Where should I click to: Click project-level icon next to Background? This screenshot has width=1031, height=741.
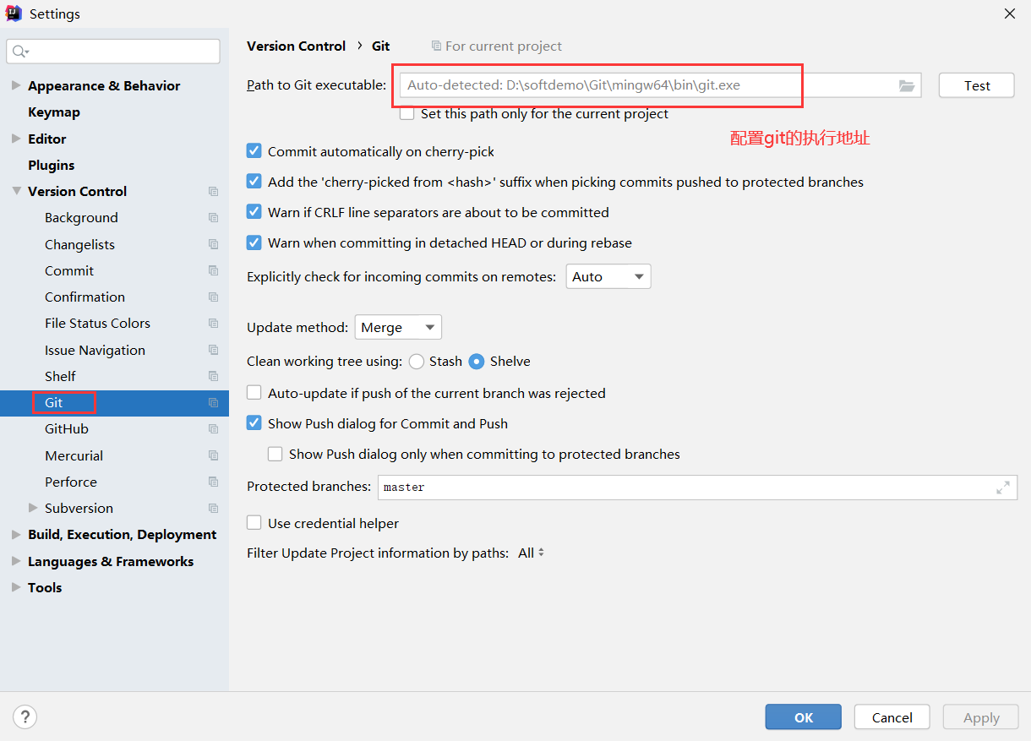coord(213,218)
